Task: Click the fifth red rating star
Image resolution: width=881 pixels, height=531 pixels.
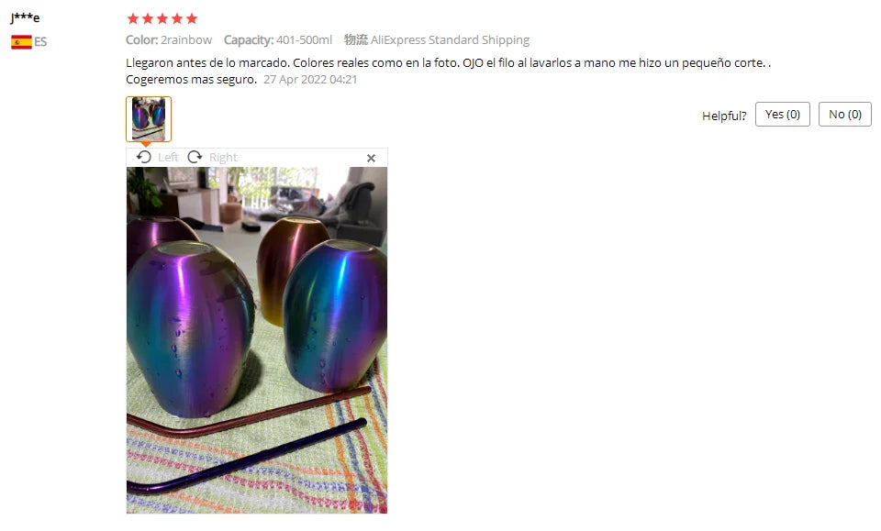Action: [192, 18]
